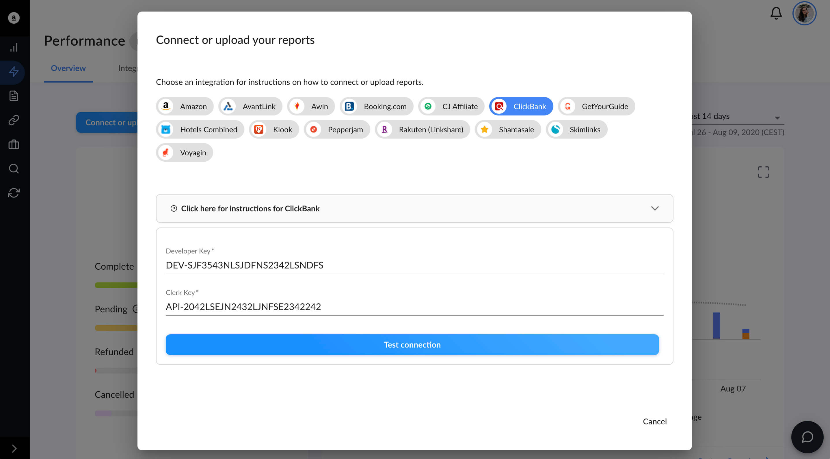
Task: Choose the Shareasale integration chip
Action: pos(508,130)
